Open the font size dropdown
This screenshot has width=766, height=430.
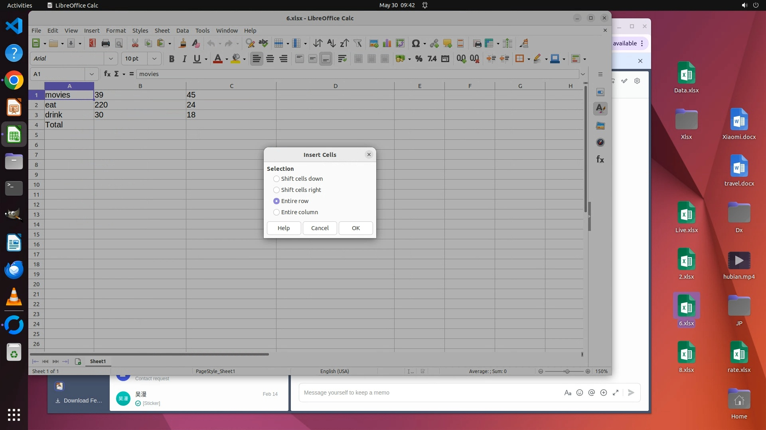[x=154, y=59]
